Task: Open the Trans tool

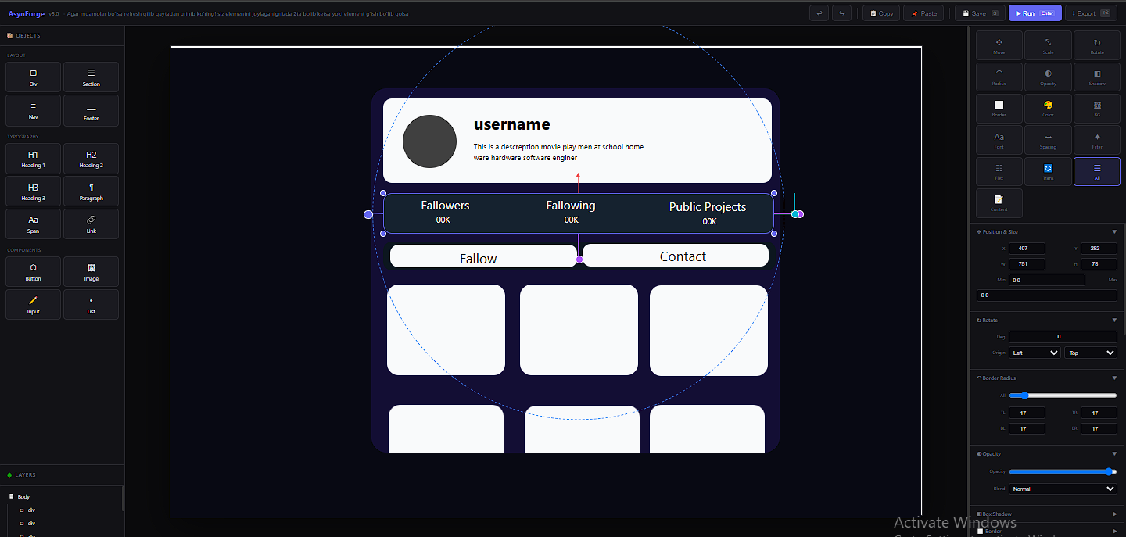Action: [1048, 172]
